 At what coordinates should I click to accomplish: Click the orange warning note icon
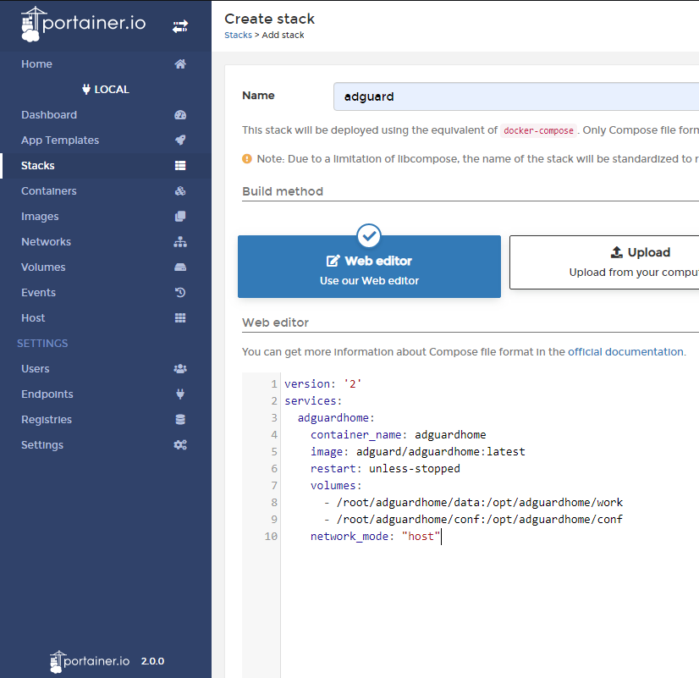[247, 158]
